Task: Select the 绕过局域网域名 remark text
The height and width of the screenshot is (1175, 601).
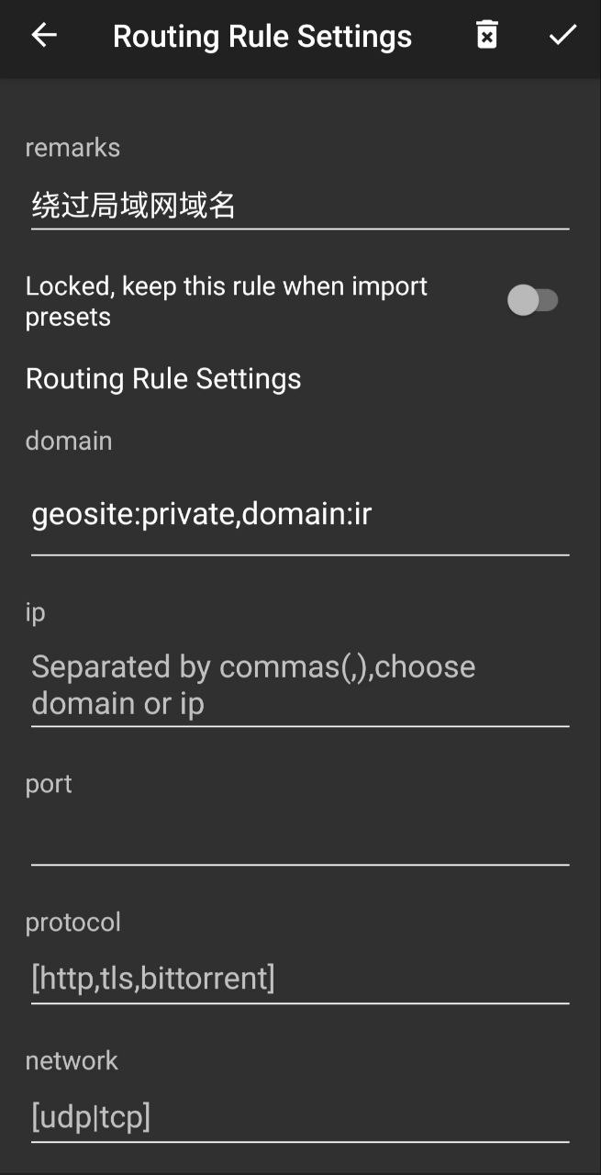Action: click(134, 205)
